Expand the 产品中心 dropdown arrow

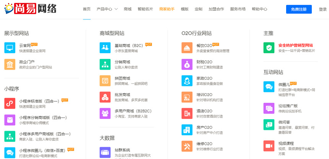[116, 9]
